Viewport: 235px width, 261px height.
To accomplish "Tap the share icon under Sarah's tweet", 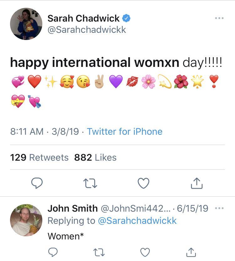I will point(197,183).
